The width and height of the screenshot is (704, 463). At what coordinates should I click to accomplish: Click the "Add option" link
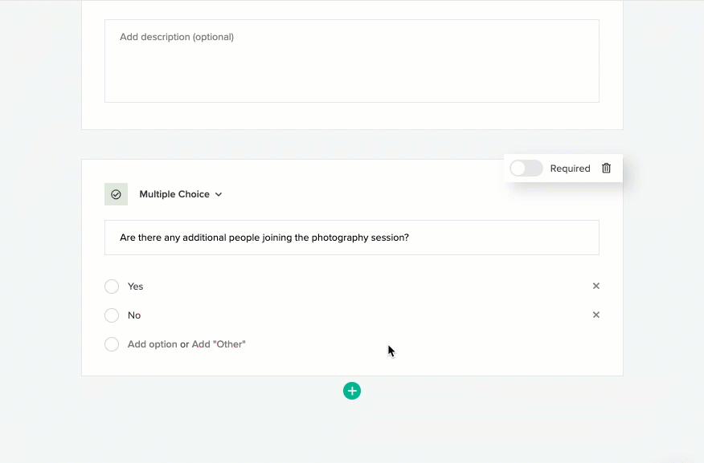pyautogui.click(x=152, y=343)
